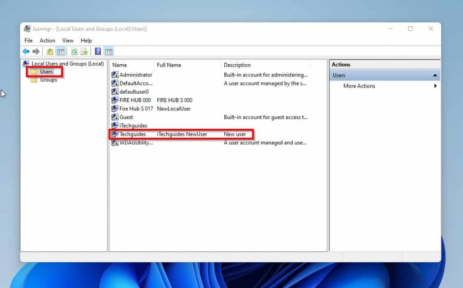This screenshot has height=288, width=463.
Task: Select Local Users and Groups (Local) node
Action: point(68,63)
